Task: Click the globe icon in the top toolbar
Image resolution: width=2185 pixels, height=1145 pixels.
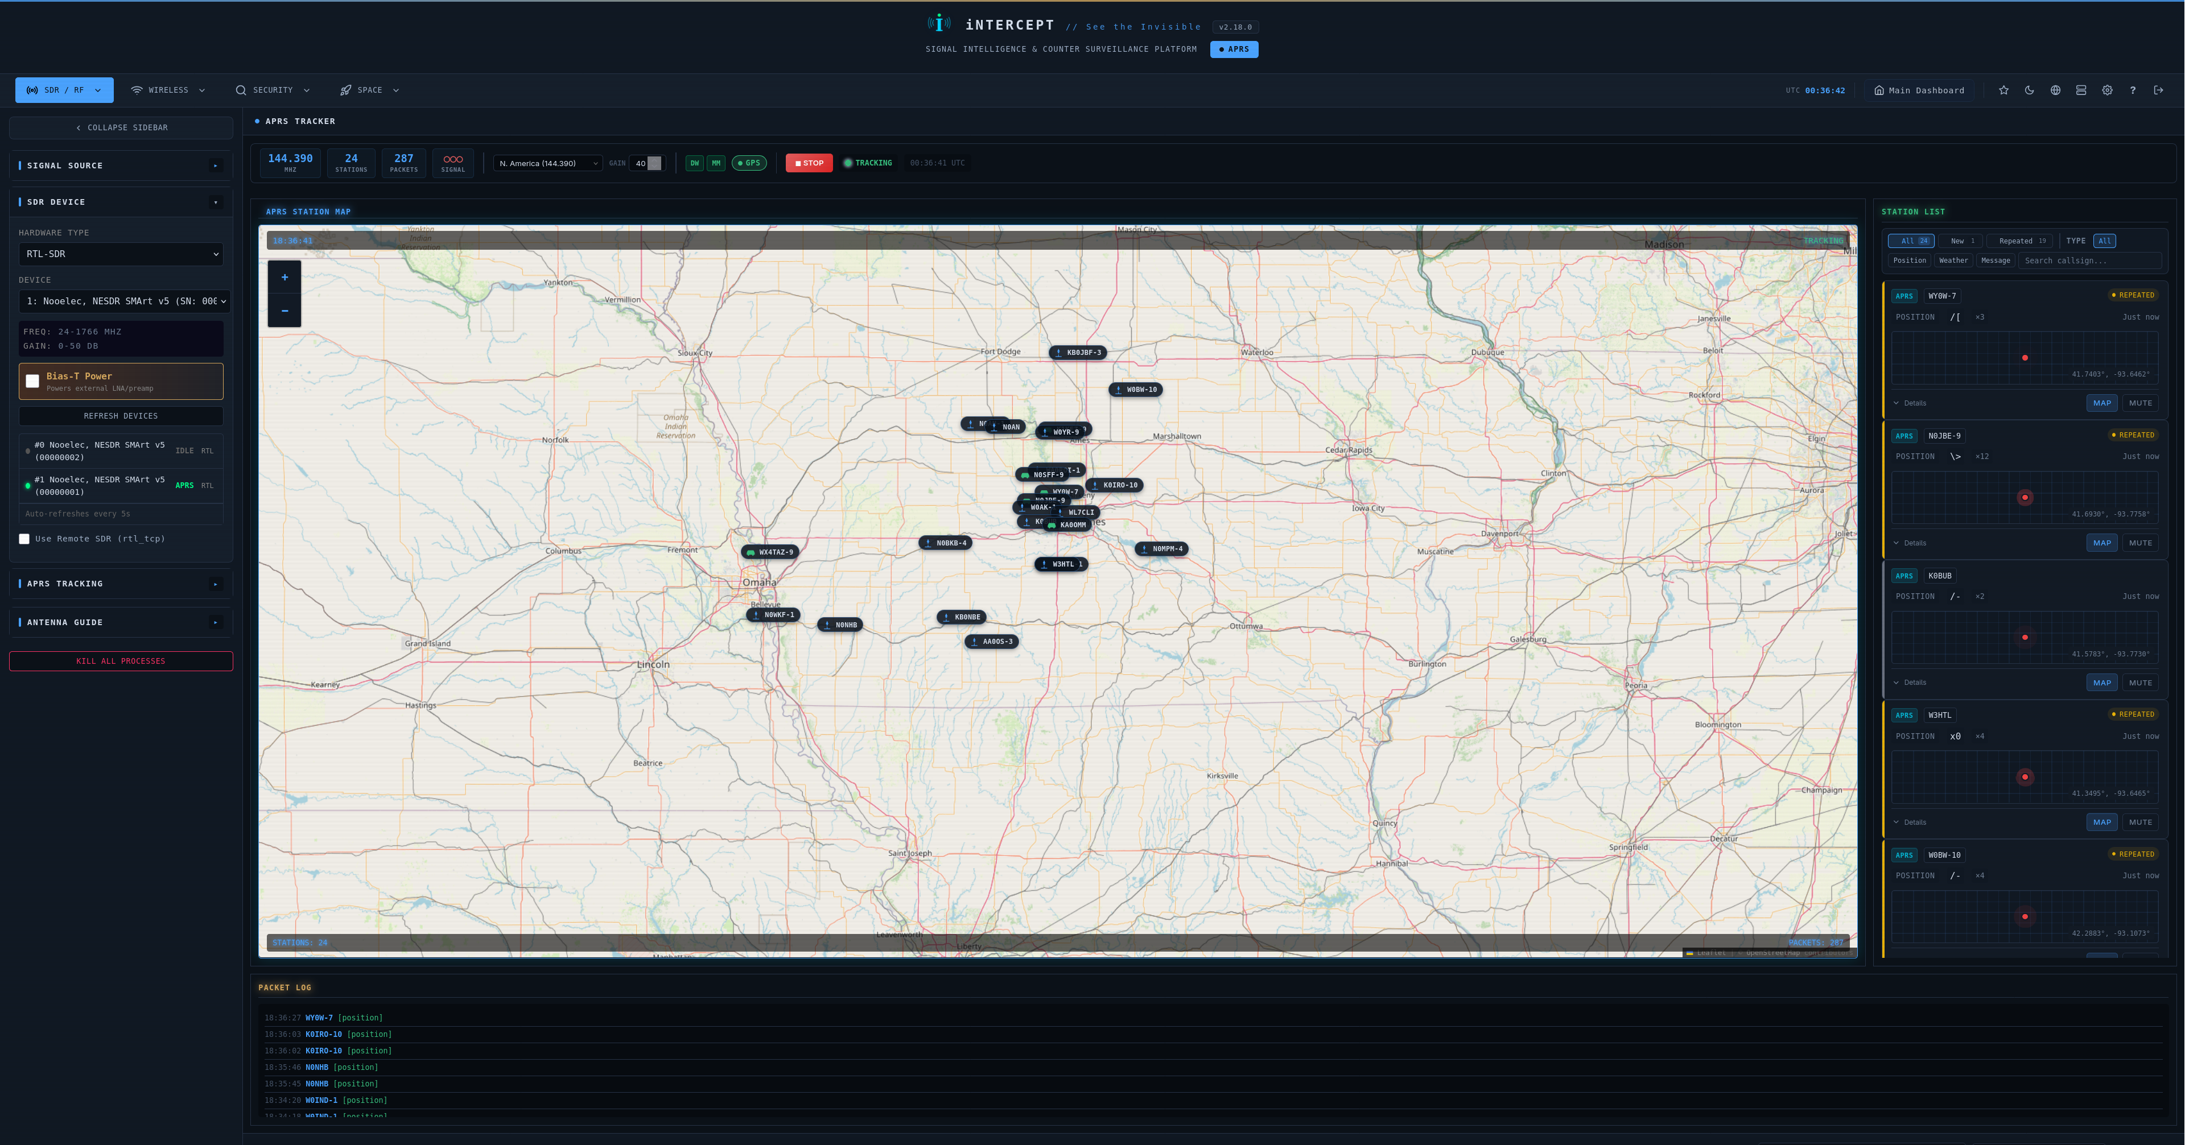Action: 2055,90
